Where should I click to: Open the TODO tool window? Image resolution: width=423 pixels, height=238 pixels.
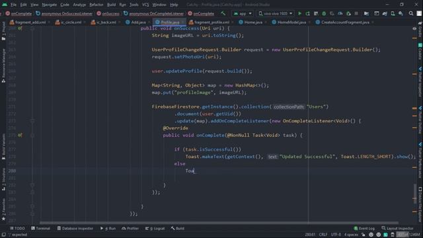pyautogui.click(x=17, y=228)
